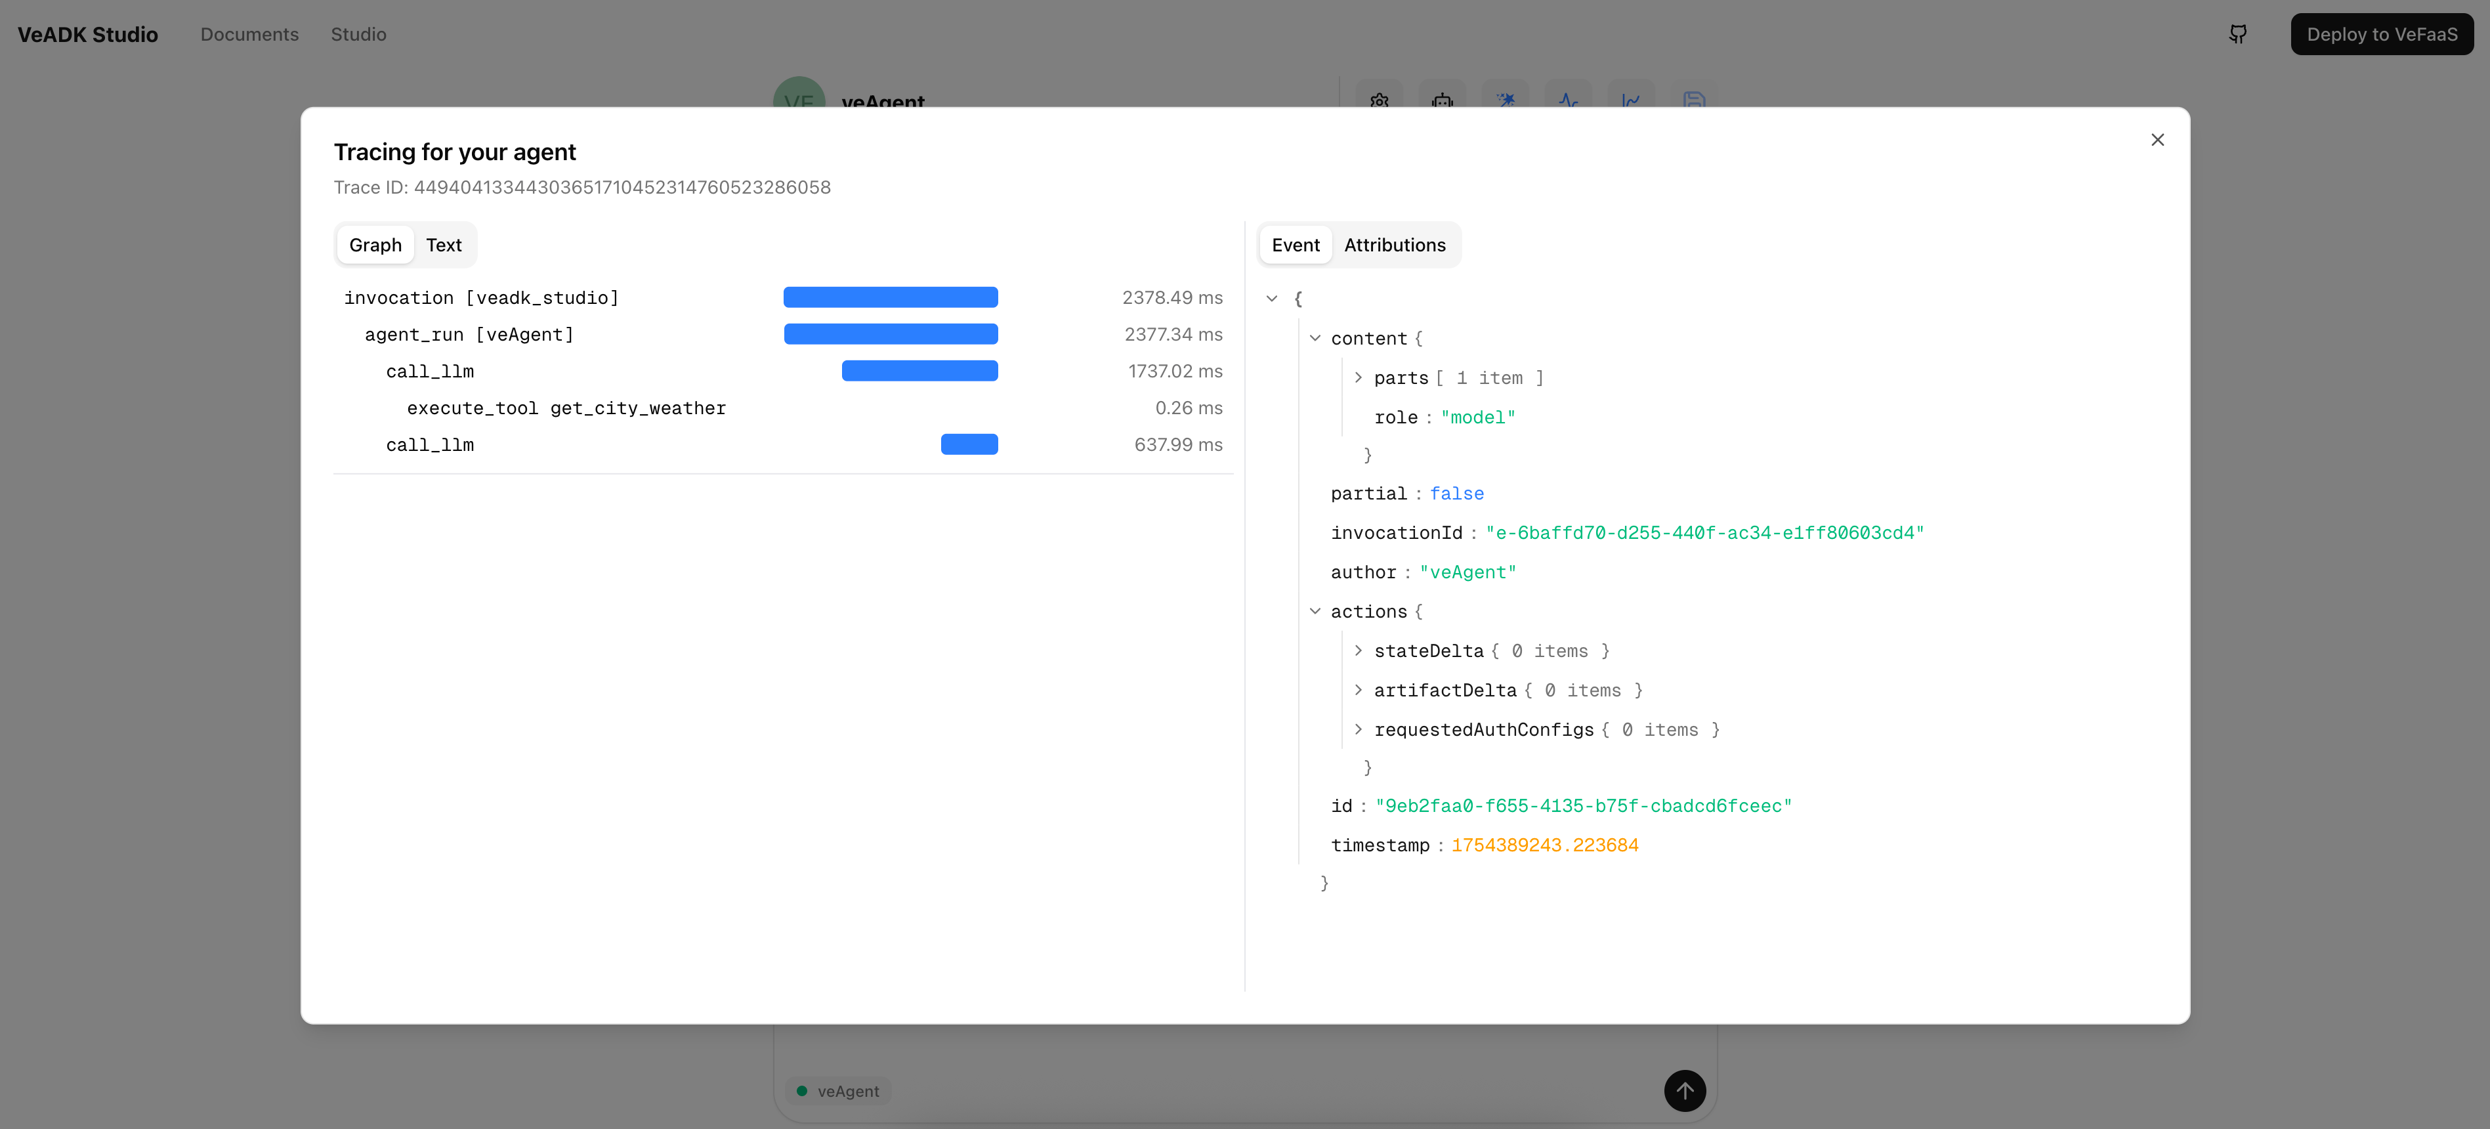Select the execute_tool get_city_weather span
Image resolution: width=2490 pixels, height=1129 pixels.
783,408
